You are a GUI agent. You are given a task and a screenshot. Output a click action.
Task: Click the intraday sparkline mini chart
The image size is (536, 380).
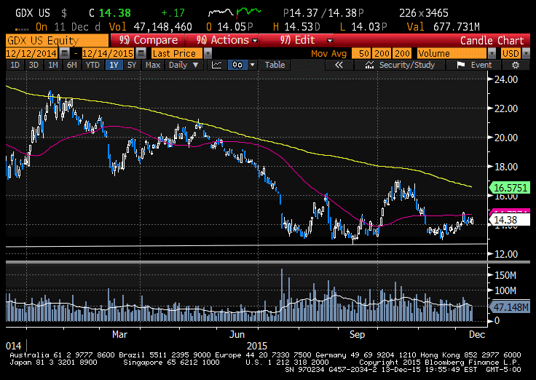[x=234, y=13]
